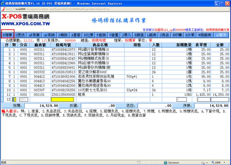Click the D刪除 delete button
This screenshot has height=165, width=231.
point(63,35)
